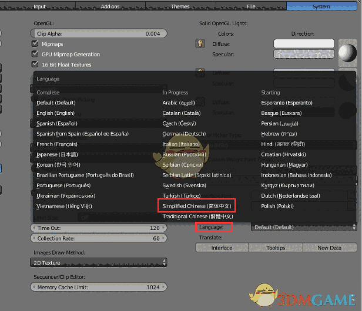Image resolution: width=362 pixels, height=311 pixels.
Task: Select French (Français) language
Action: (x=57, y=144)
